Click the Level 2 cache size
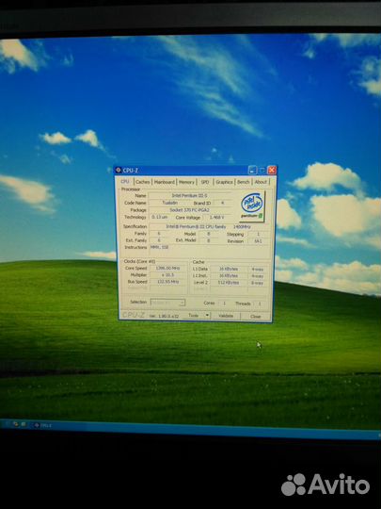 229,283
